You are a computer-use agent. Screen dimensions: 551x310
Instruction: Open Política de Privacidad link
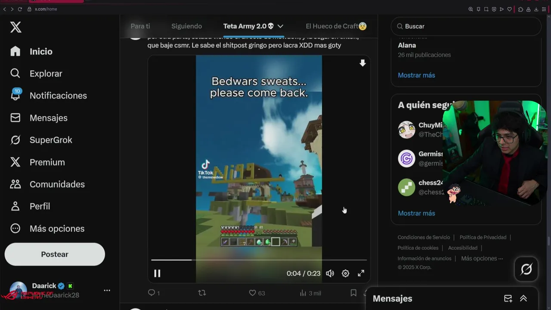tap(483, 237)
